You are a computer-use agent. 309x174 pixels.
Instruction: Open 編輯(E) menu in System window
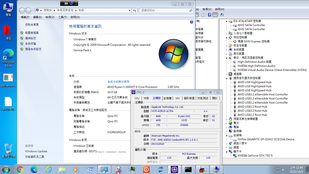37,17
